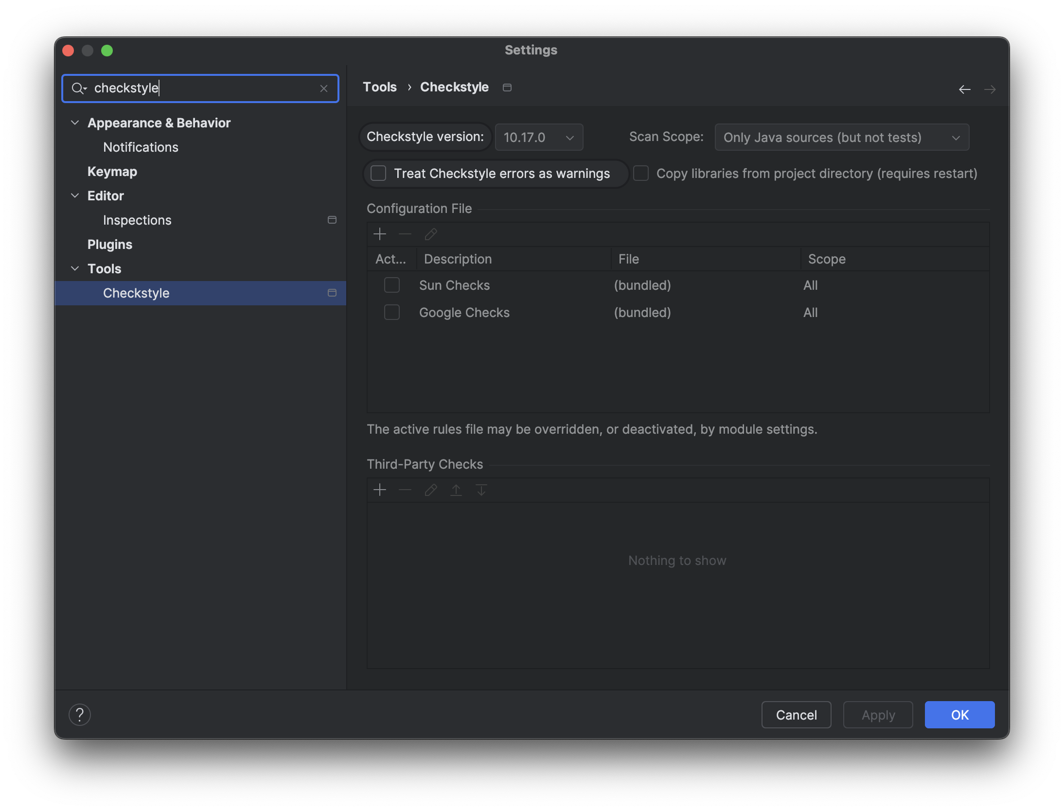Open the Scan Scope dropdown

tap(841, 138)
